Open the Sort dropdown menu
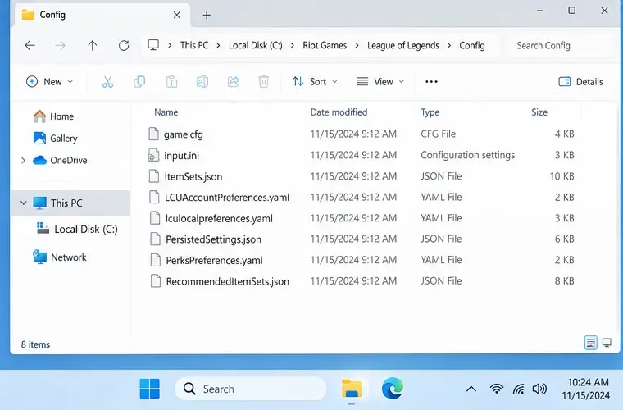623x410 pixels. click(x=315, y=82)
